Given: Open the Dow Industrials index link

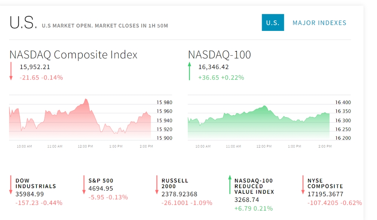Looking at the screenshot, I should pyautogui.click(x=35, y=183).
